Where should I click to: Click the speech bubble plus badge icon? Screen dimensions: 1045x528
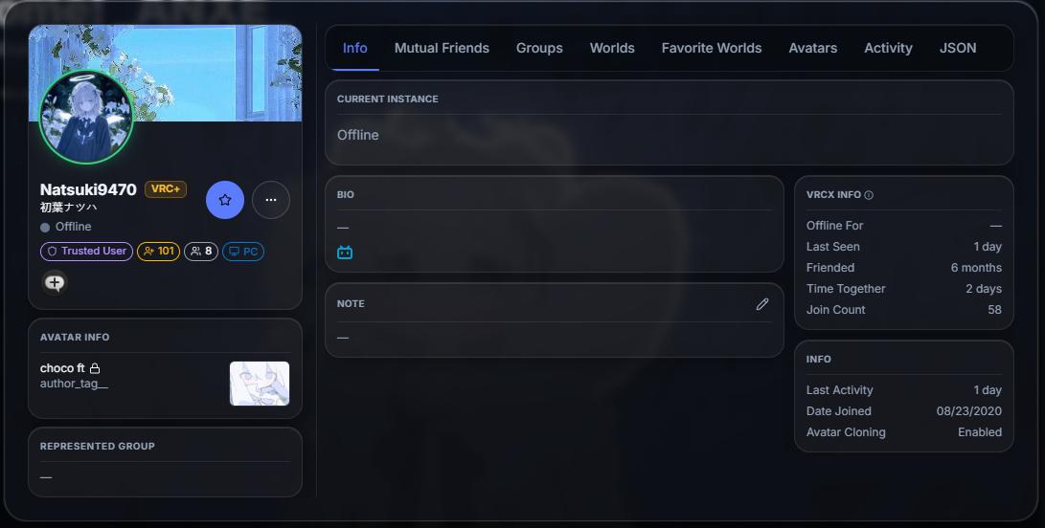pyautogui.click(x=55, y=283)
